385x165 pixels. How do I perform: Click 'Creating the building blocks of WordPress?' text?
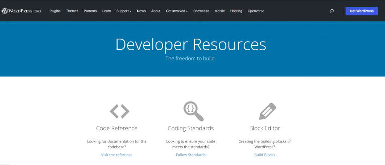(265, 144)
